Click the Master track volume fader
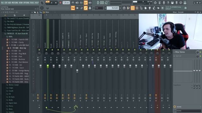The height and width of the screenshot is (113, 202). click(x=41, y=66)
